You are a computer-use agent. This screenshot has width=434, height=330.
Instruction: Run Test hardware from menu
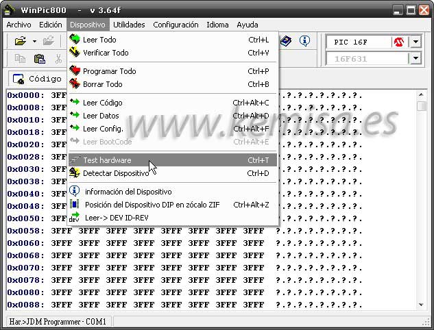[173, 160]
